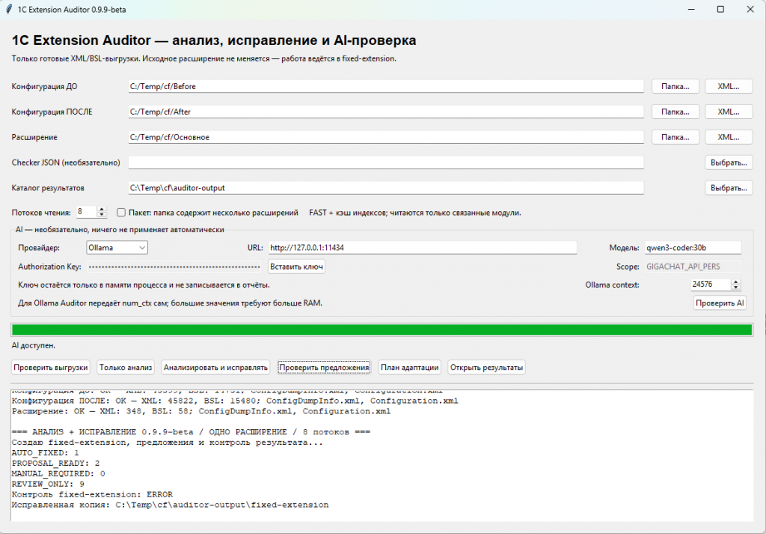
Task: Close the 1C Extension Auditor window
Action: coord(750,9)
